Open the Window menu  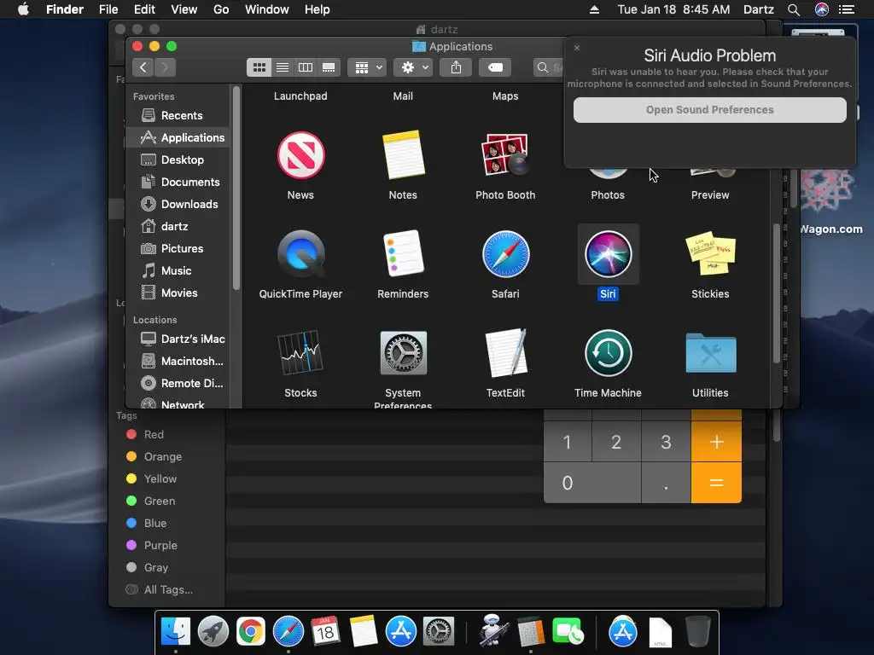pos(267,9)
